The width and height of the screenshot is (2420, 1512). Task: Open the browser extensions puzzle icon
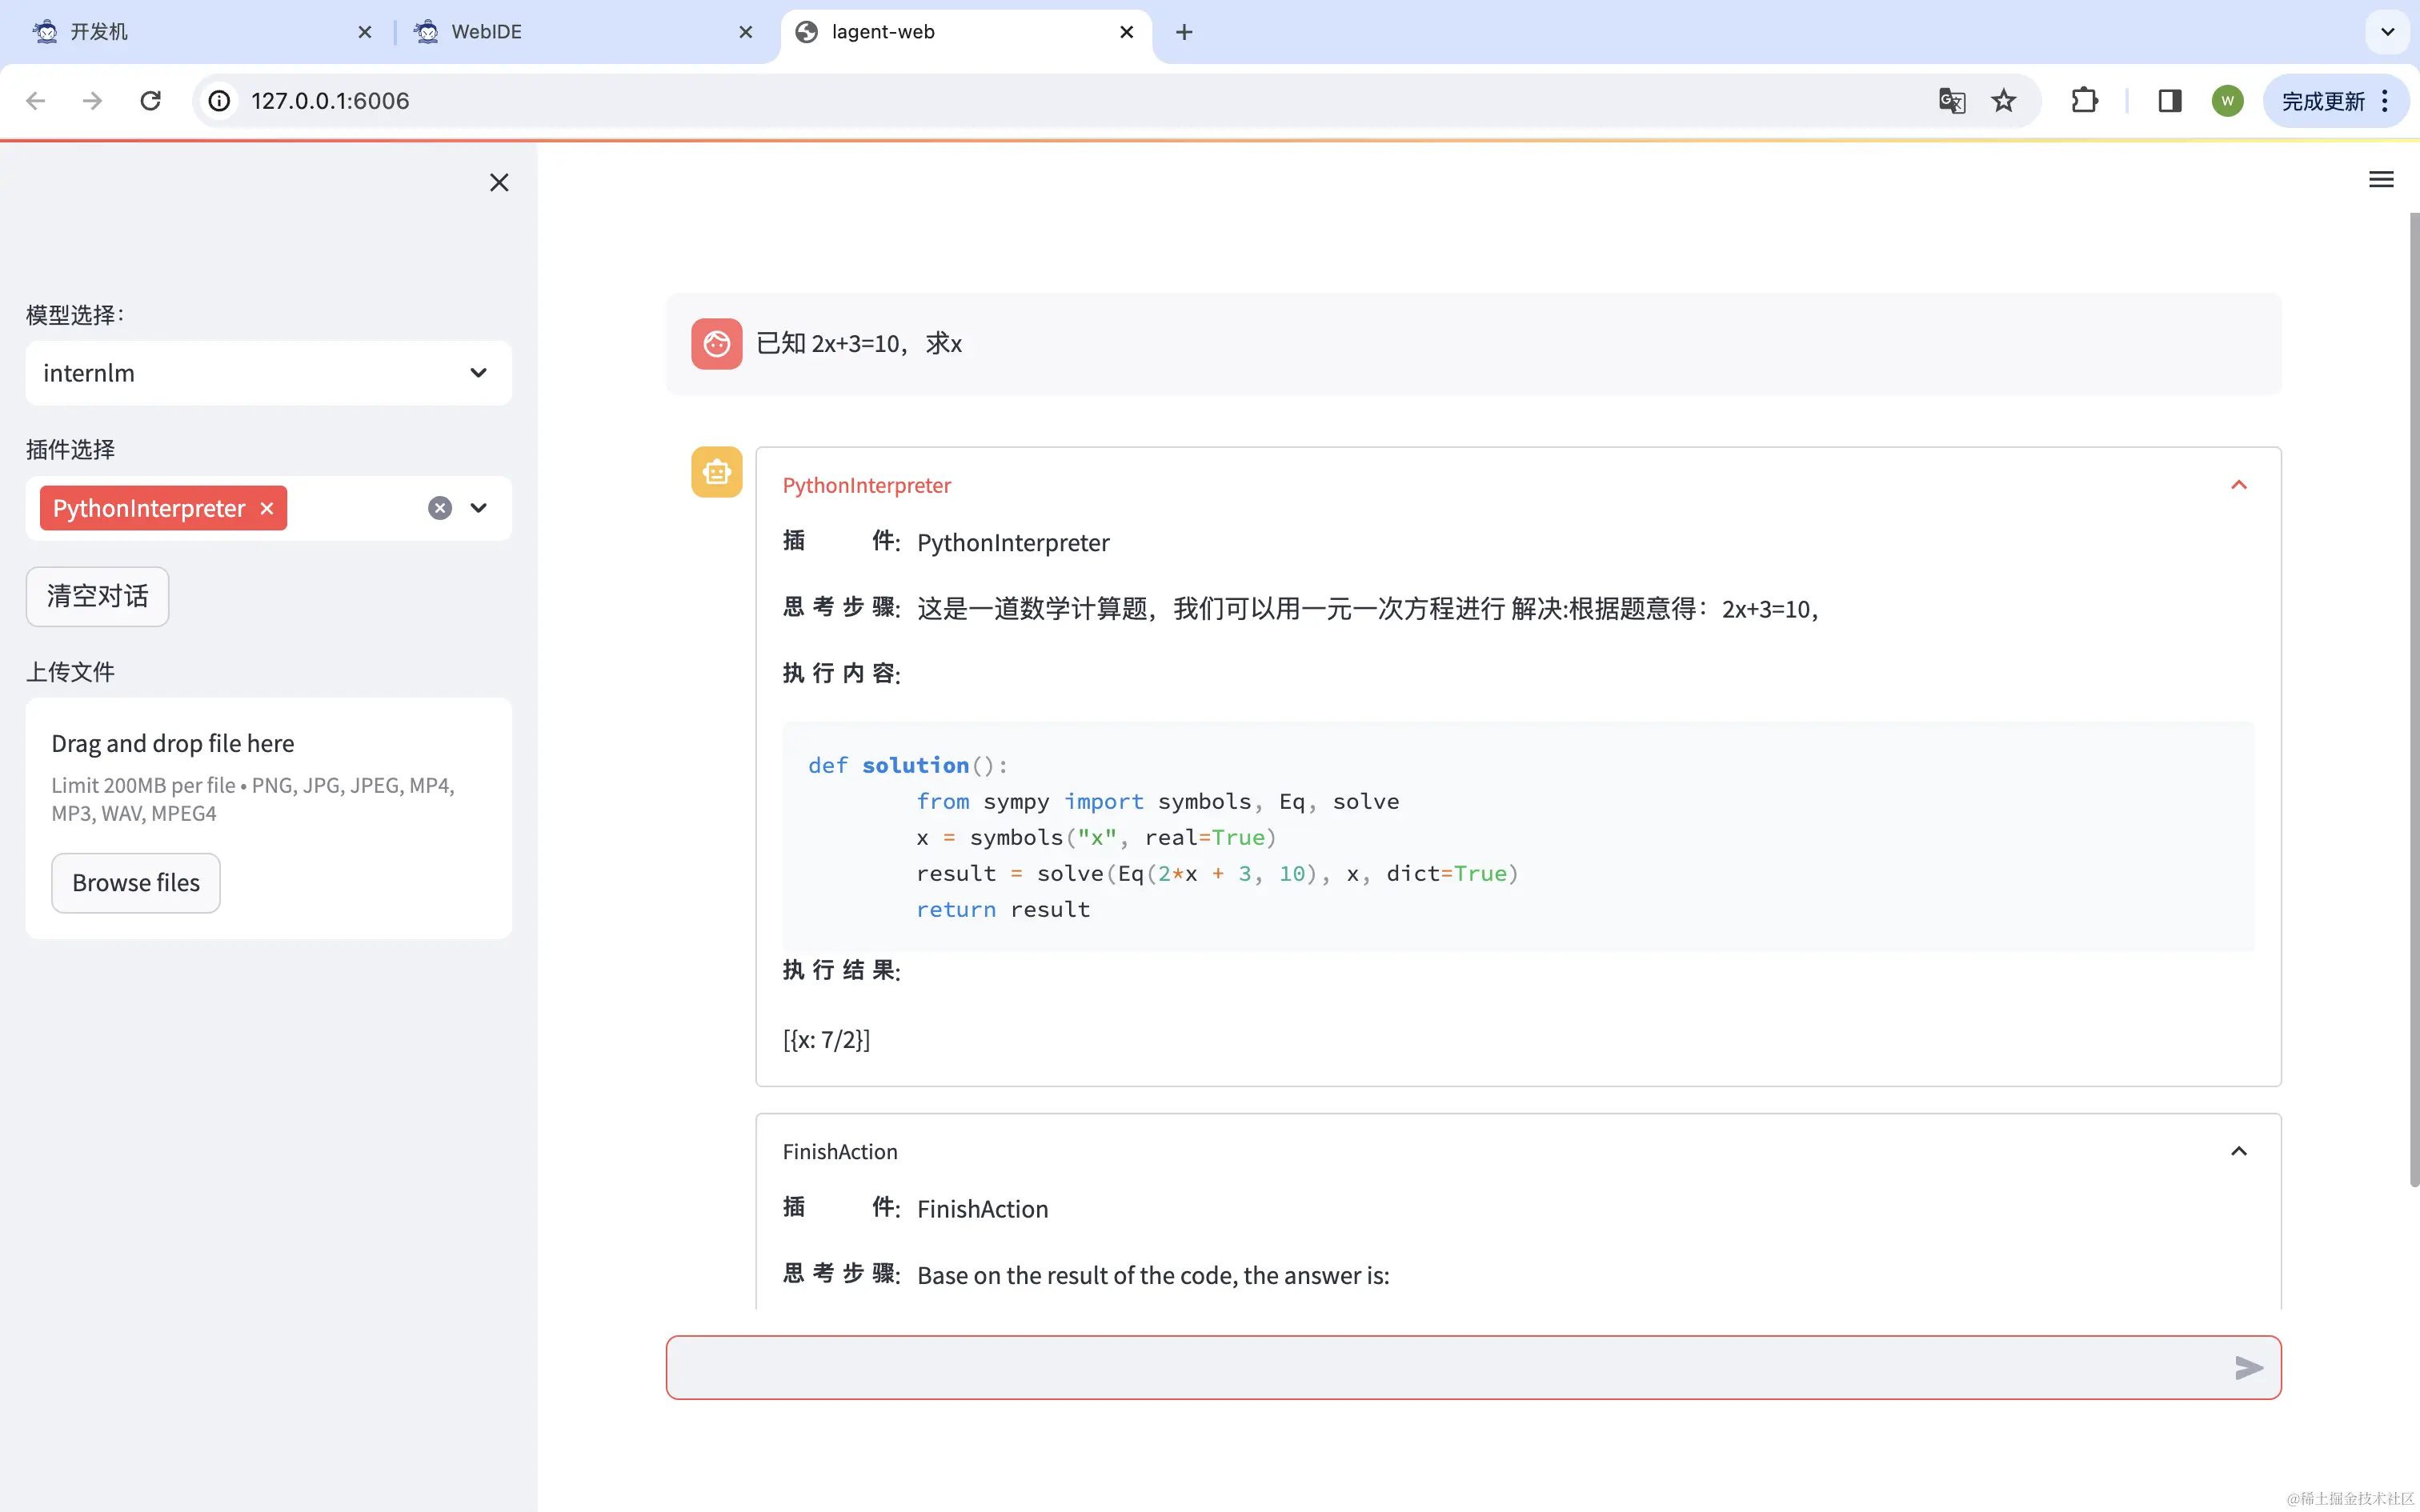click(x=2084, y=101)
